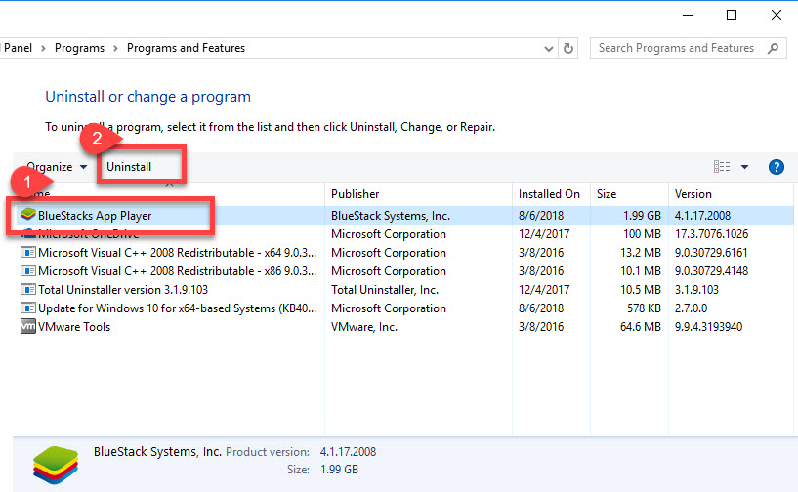Close the Programs and Features window
The image size is (798, 492).
777,15
